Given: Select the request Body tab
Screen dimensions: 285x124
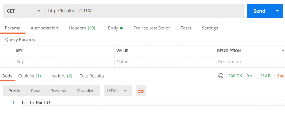Looking at the screenshot, I should 115,28.
